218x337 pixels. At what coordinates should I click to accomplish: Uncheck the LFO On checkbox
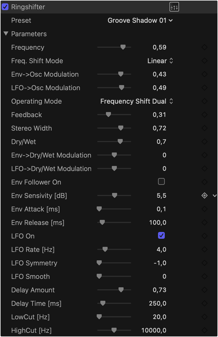pos(161,236)
